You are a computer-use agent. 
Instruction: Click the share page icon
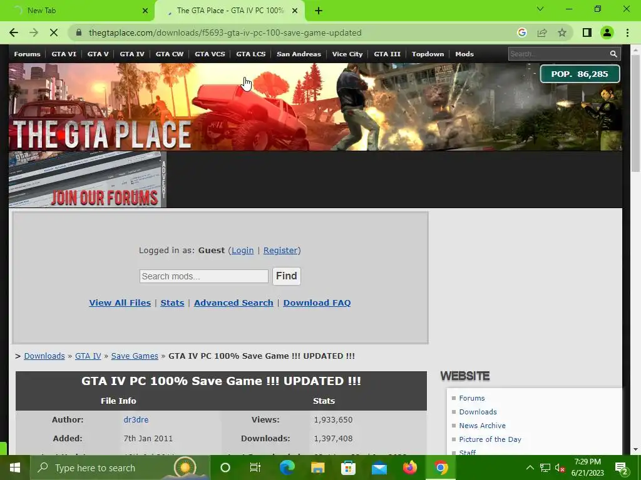point(542,32)
